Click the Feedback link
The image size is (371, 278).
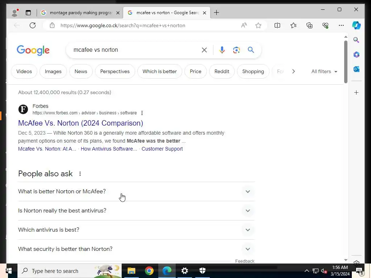click(245, 261)
